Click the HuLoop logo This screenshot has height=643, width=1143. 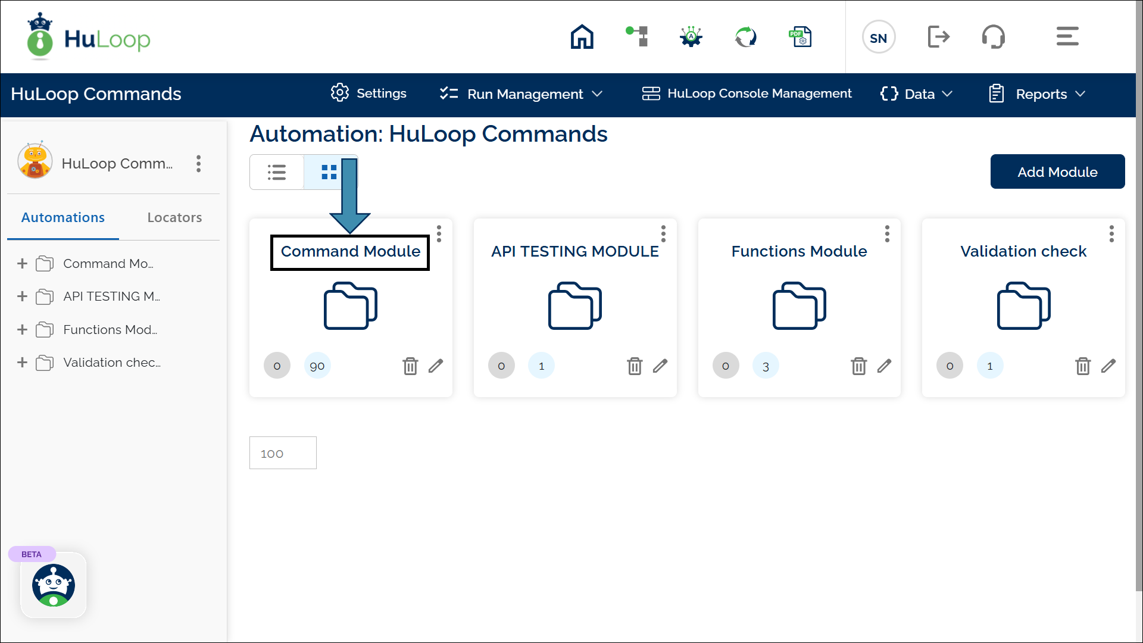pyautogui.click(x=89, y=37)
